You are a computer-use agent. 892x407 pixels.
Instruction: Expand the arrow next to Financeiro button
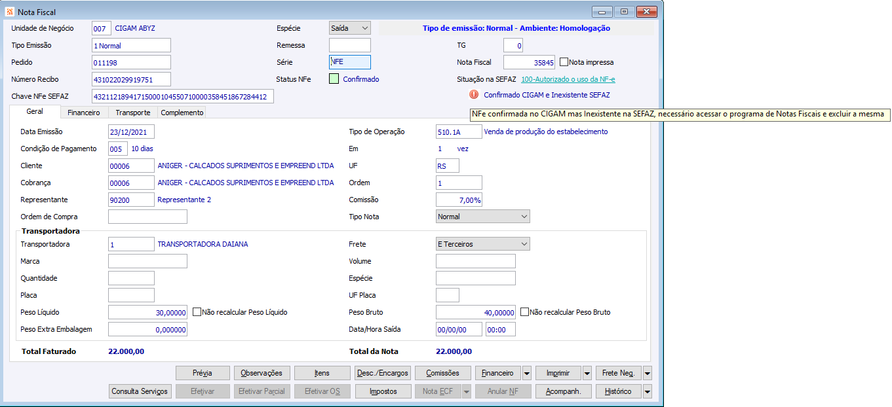pos(527,373)
